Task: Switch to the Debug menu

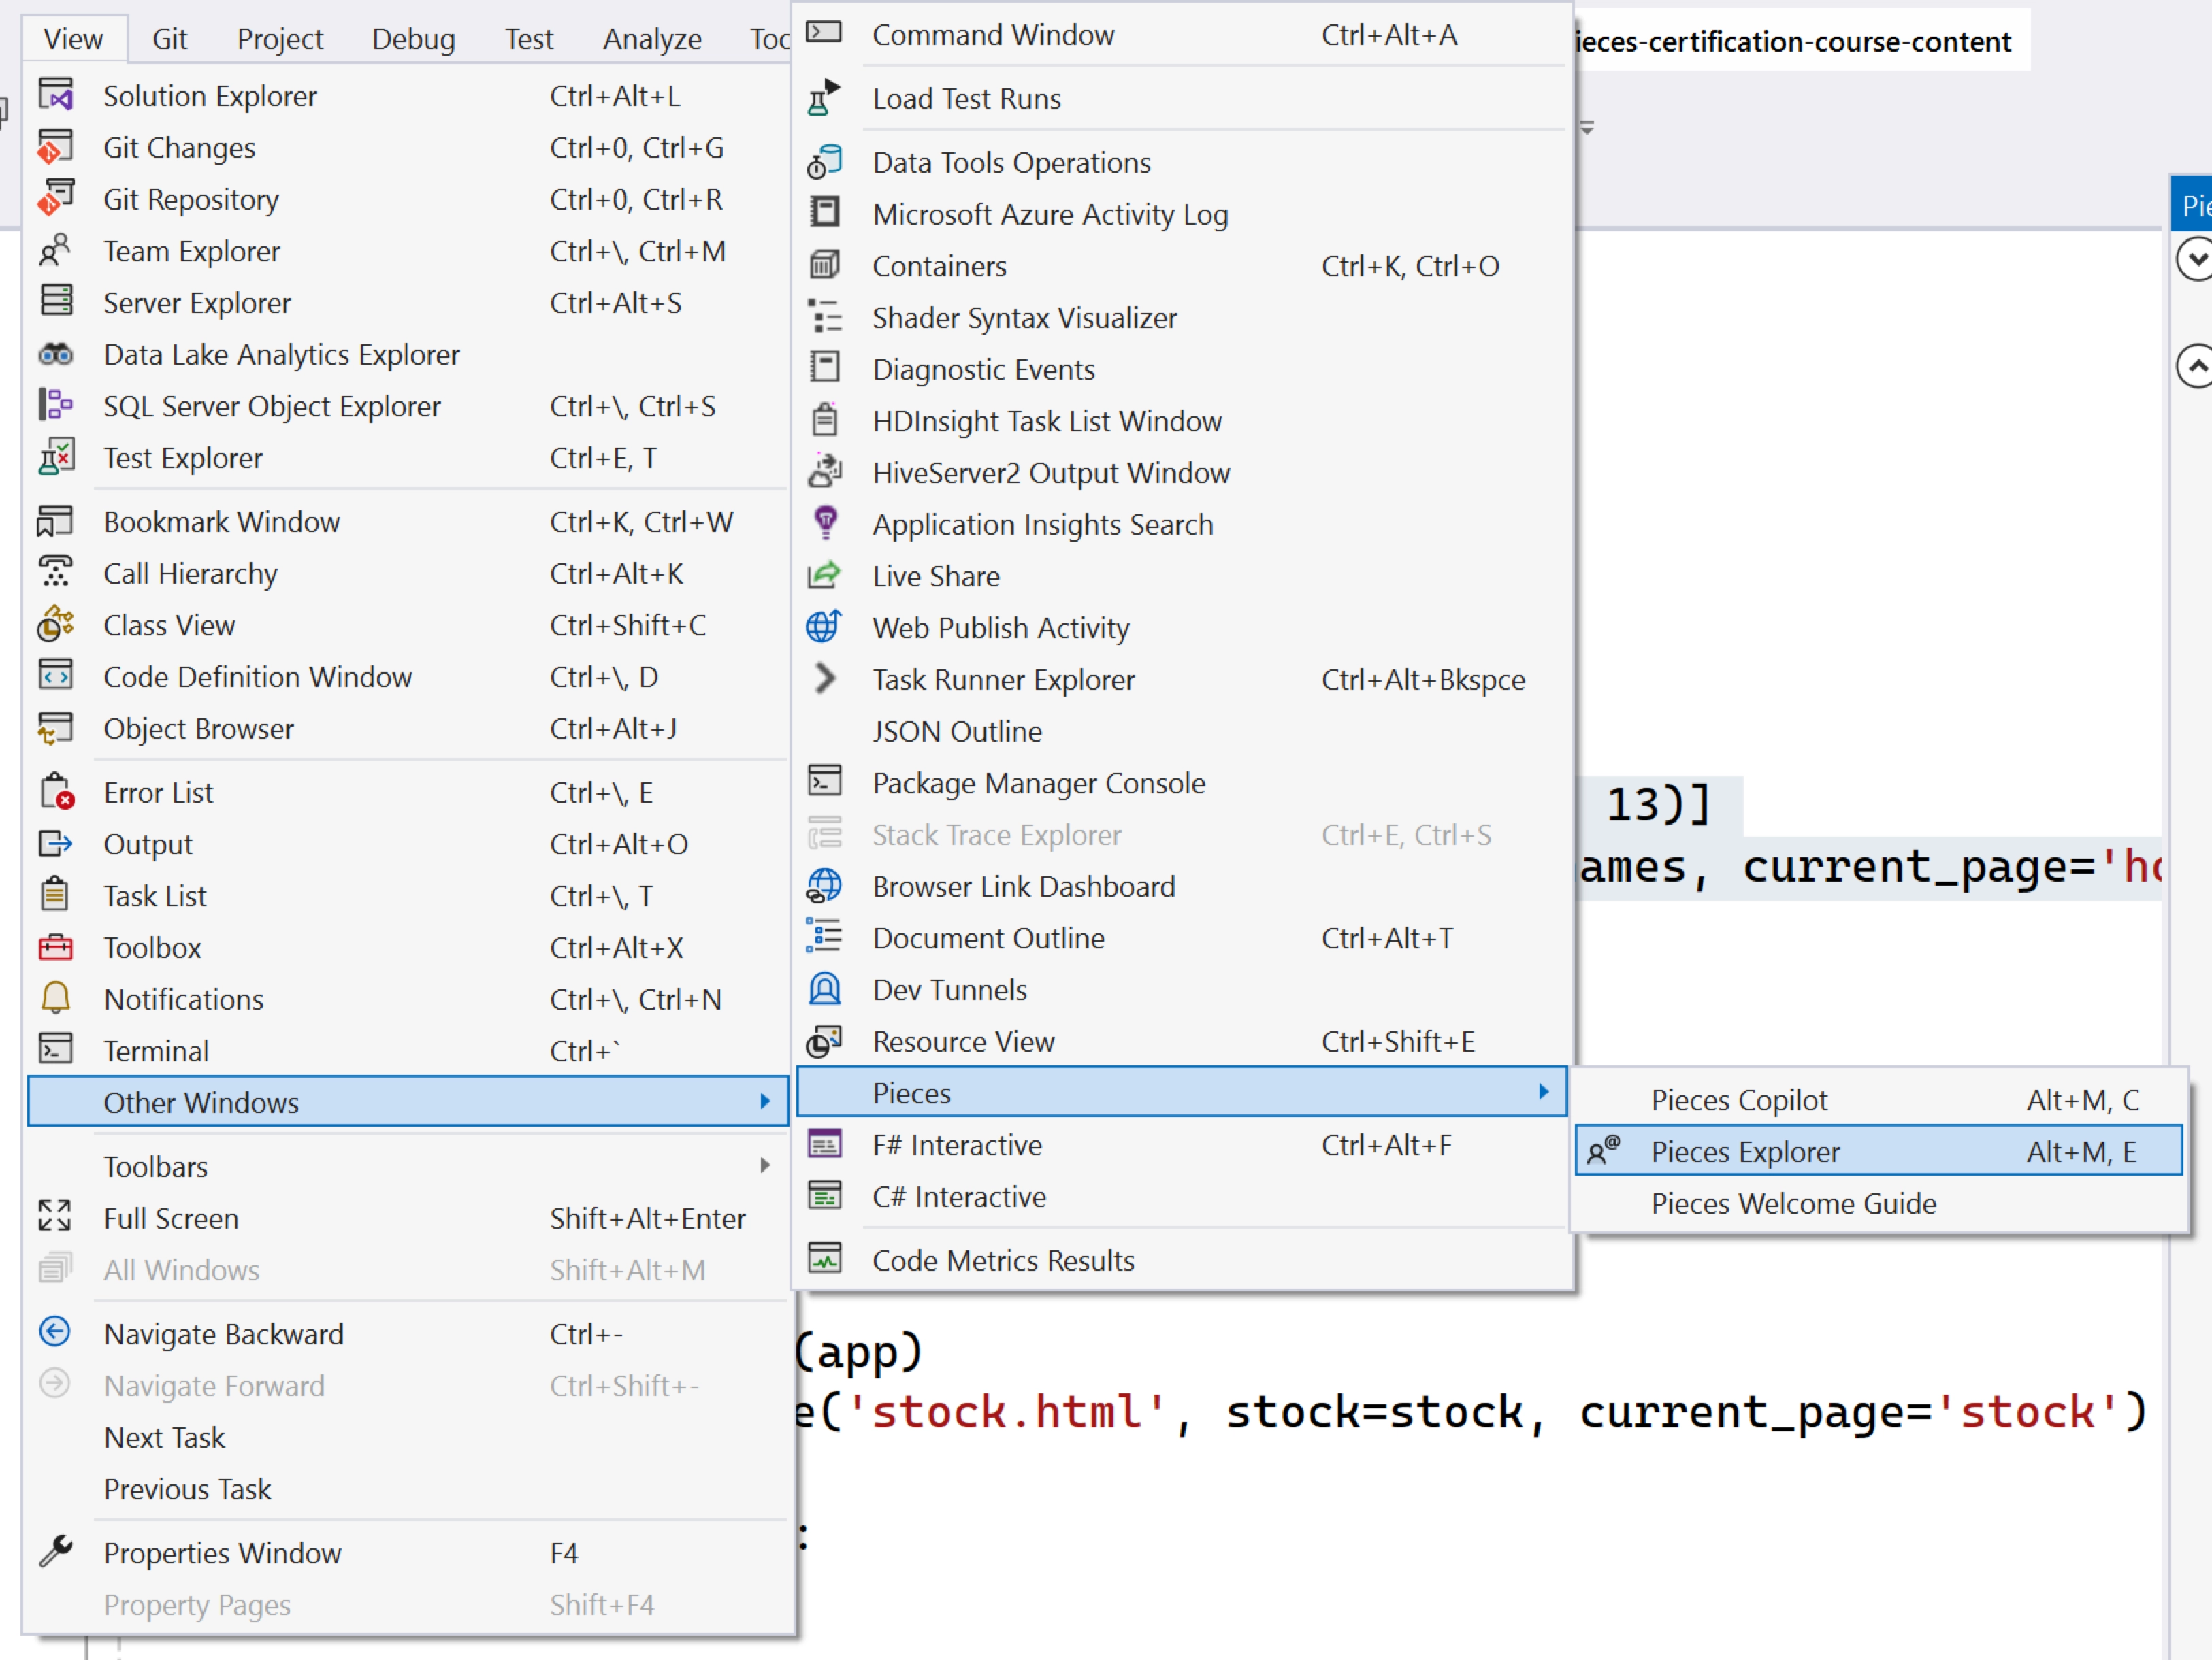Action: coord(413,38)
